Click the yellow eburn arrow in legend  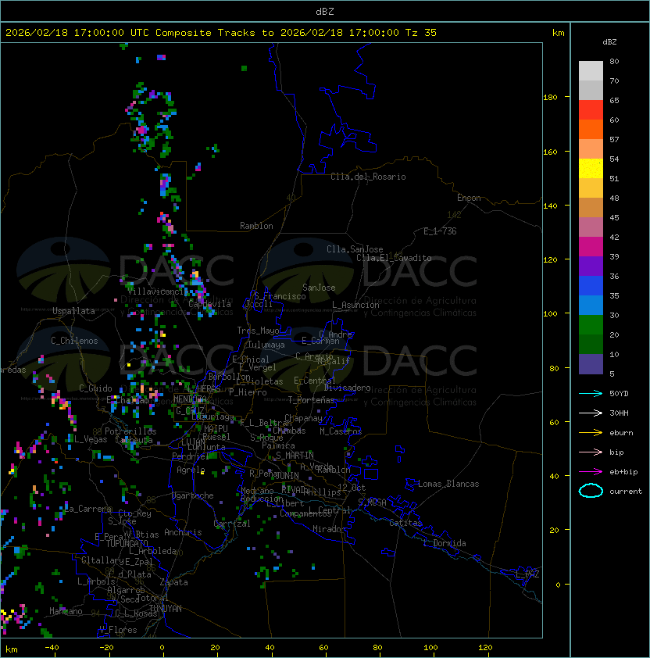pyautogui.click(x=591, y=433)
